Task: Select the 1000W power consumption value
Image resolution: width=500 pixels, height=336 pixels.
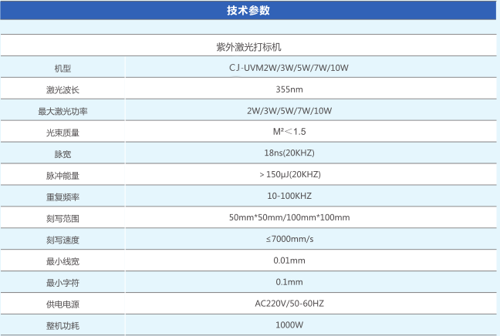Action: (x=289, y=324)
